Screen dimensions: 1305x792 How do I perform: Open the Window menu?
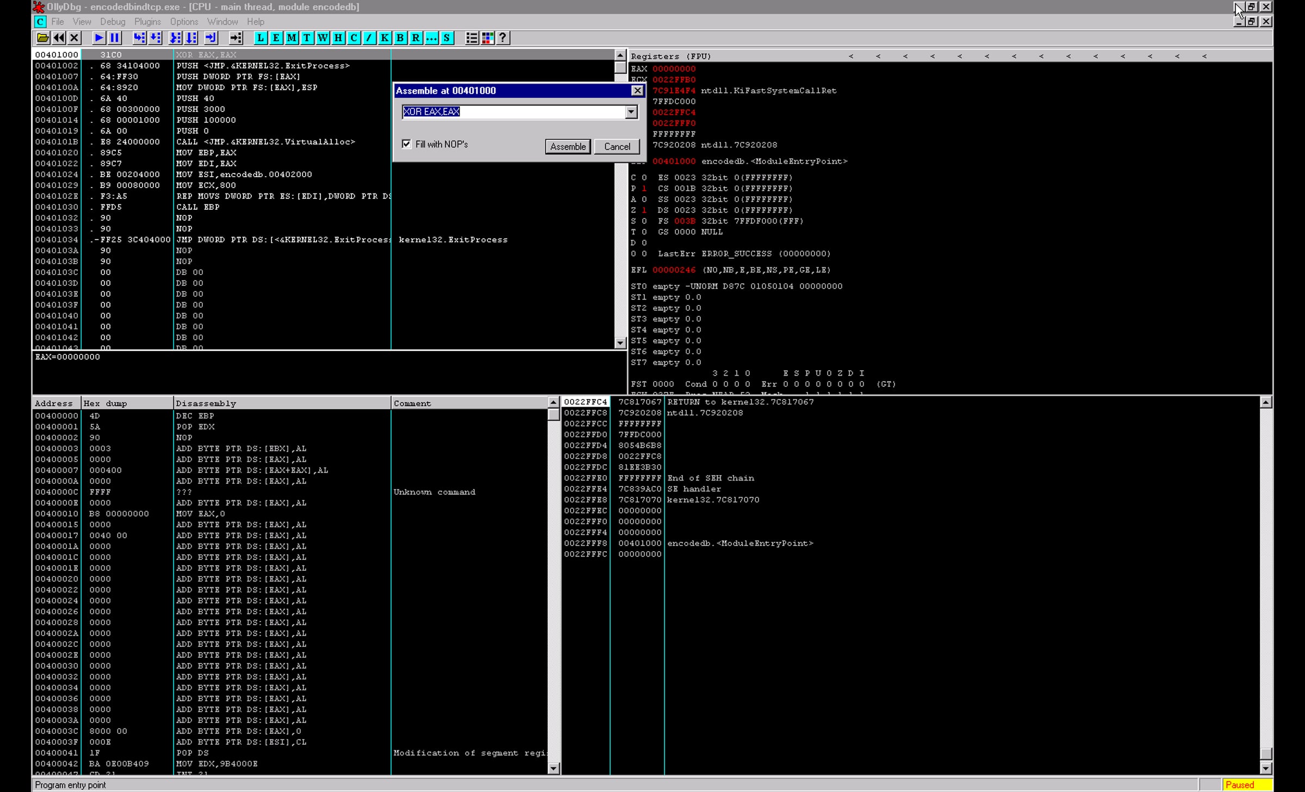222,22
